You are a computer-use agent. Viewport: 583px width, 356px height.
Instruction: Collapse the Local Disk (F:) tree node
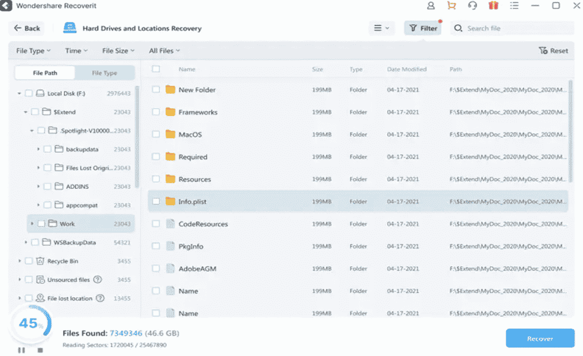point(19,93)
